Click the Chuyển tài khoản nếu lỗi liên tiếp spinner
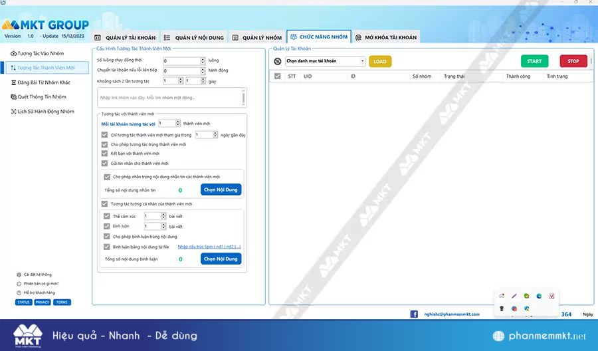Viewport: 598px width, 351px height. [x=203, y=70]
